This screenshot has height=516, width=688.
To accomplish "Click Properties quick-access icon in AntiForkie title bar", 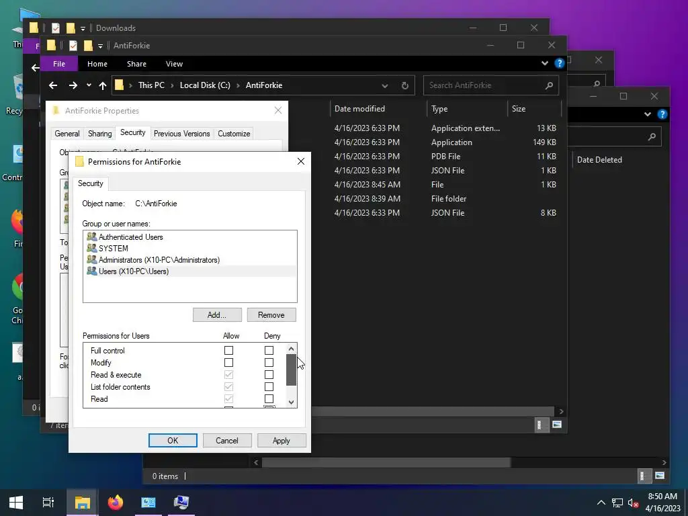I will coord(73,45).
